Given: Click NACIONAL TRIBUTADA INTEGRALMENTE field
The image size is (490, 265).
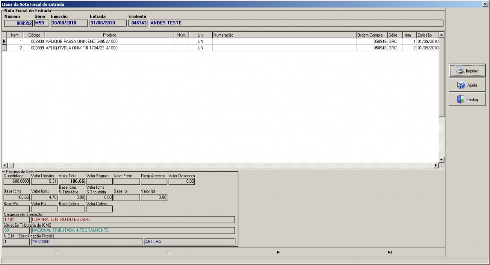Looking at the screenshot, I should 133,231.
